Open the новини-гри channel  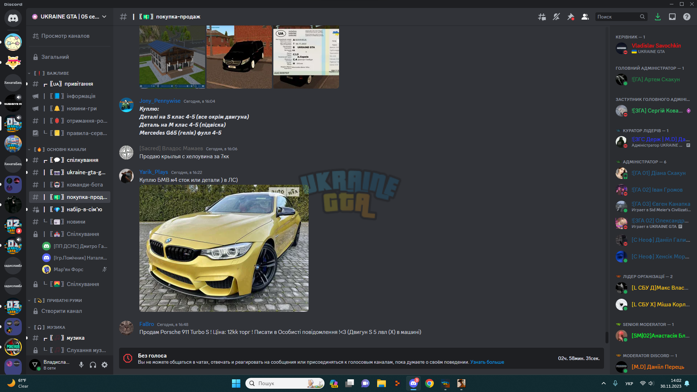tap(70, 109)
